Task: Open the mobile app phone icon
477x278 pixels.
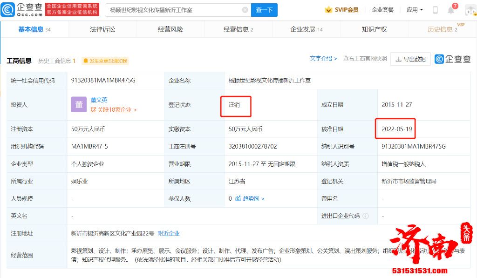Action: 435,10
